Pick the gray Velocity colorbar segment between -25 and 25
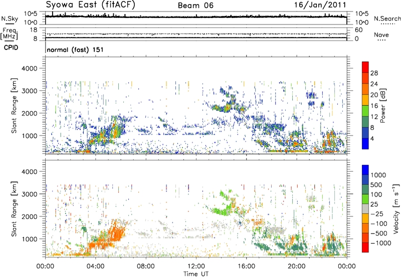This screenshot has width=401, height=277. 365,208
